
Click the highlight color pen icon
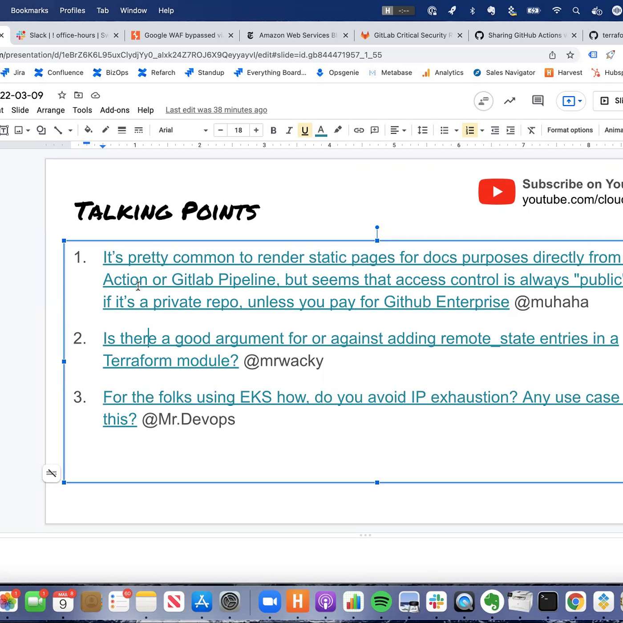click(338, 130)
